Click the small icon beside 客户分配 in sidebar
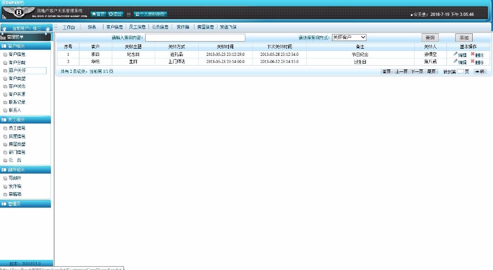 (x=5, y=62)
